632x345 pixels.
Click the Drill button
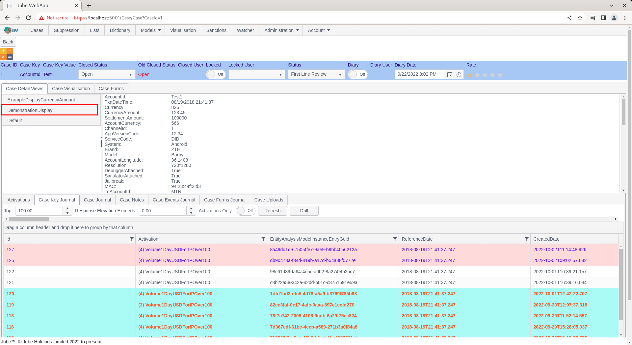304,211
